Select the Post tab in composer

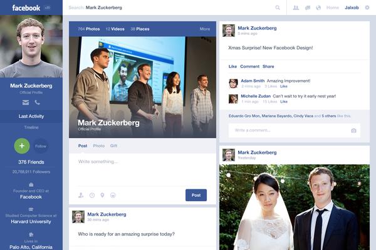click(83, 146)
